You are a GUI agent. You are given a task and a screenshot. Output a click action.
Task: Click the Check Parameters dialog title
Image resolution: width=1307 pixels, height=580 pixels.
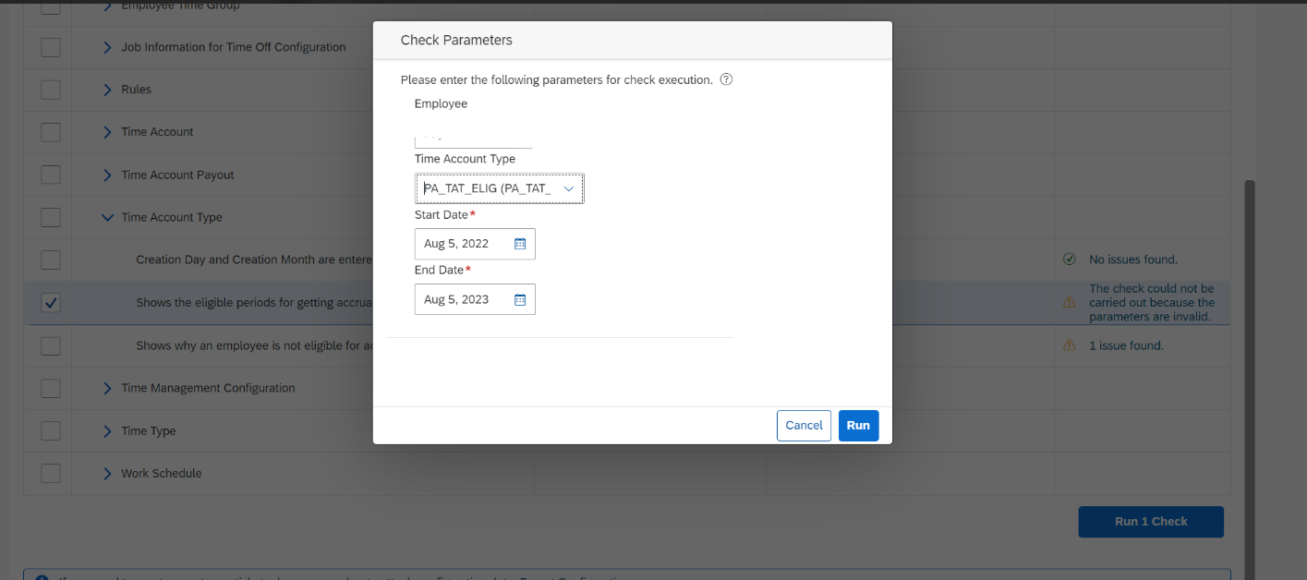coord(456,40)
